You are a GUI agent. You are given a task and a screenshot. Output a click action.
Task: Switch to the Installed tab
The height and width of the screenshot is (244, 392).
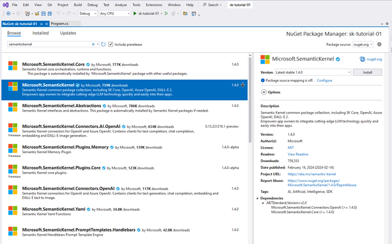click(x=40, y=33)
